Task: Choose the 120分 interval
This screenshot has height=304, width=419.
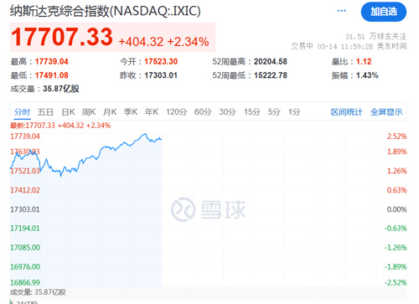Action: tap(176, 112)
